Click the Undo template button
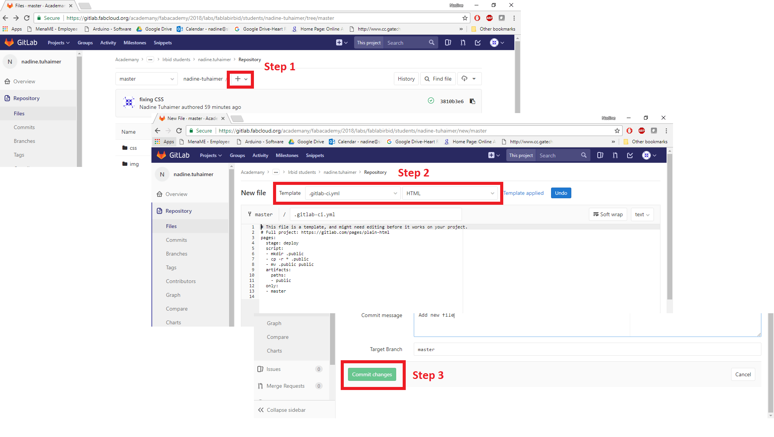The width and height of the screenshot is (774, 437). 561,193
